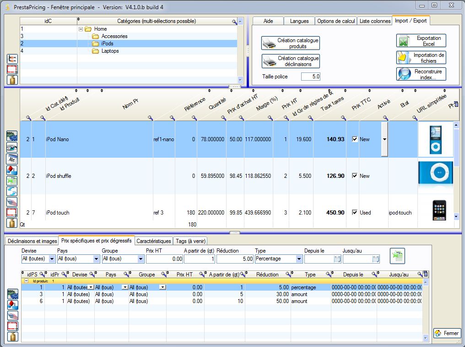The image size is (465, 347).
Task: Open the Etat dropdown arrow on the iPod Nano row
Action: [x=384, y=139]
